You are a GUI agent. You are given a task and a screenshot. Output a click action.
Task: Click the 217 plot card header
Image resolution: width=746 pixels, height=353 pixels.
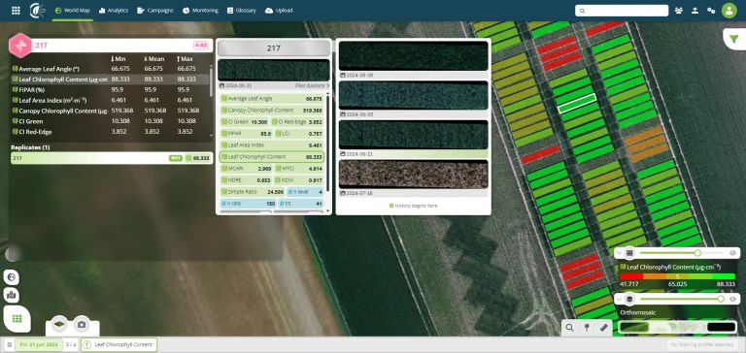[x=274, y=48]
